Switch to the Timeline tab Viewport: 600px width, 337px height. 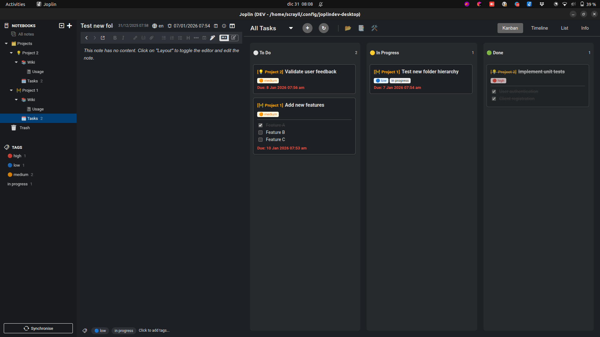(x=539, y=28)
